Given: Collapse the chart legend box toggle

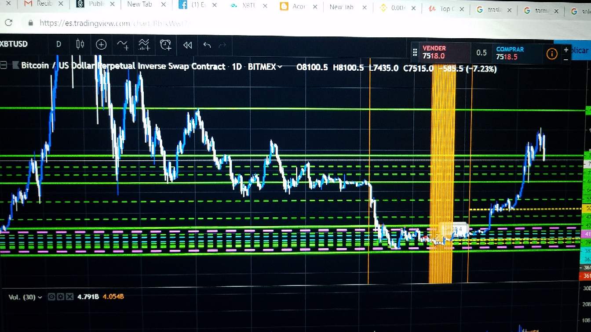Looking at the screenshot, I should 4,66.
